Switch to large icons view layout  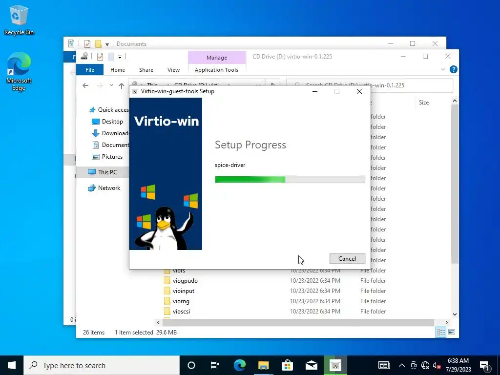tap(452, 332)
